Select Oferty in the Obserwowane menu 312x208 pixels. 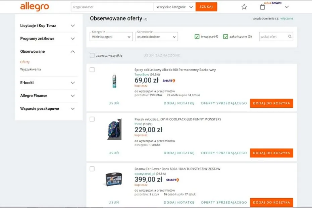(25, 62)
